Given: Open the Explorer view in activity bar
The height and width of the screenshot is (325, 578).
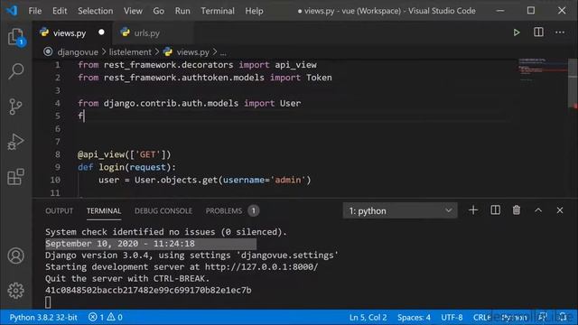Looking at the screenshot, I should pos(16,37).
